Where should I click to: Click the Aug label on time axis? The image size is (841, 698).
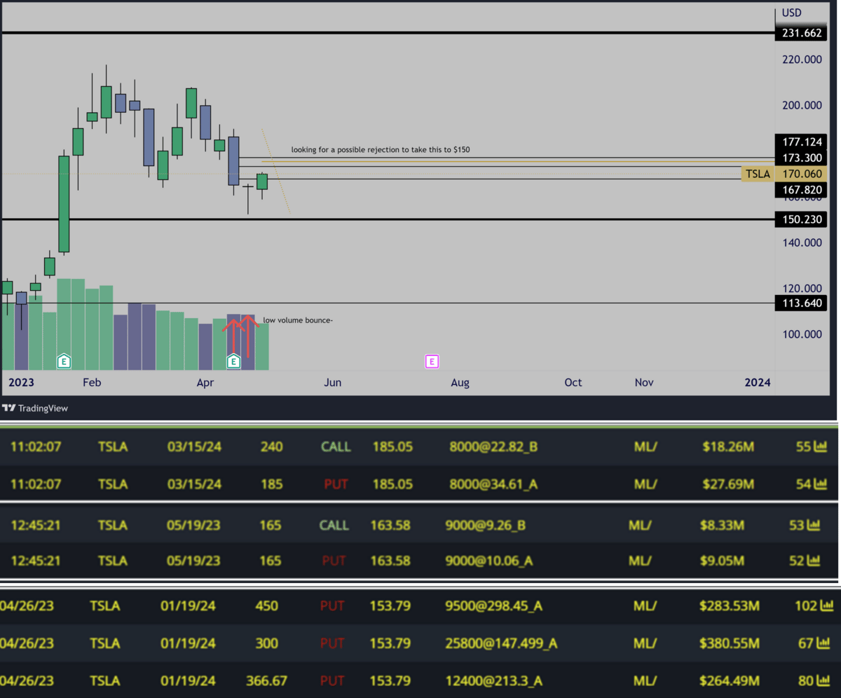[460, 383]
